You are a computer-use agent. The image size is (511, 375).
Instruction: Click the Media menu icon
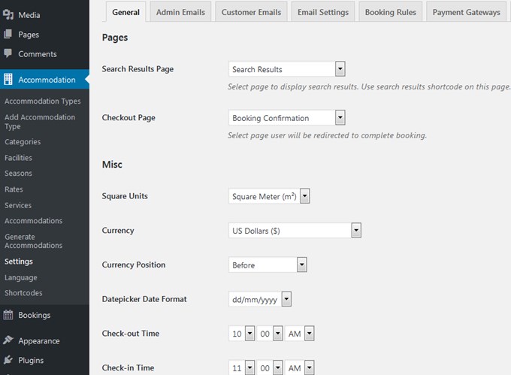pyautogui.click(x=8, y=15)
